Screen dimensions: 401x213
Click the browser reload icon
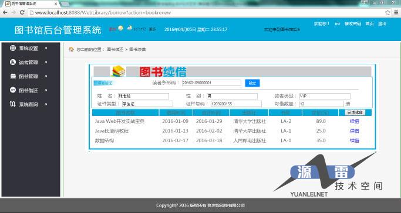tap(22, 12)
